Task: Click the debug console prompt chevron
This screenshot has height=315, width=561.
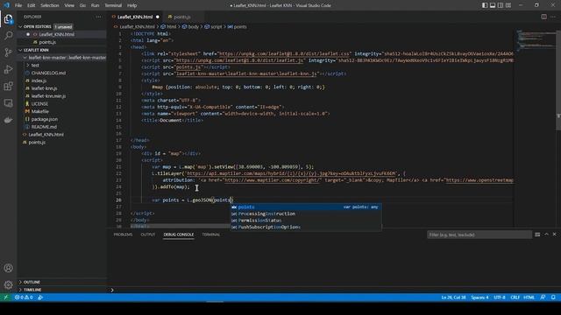Action: [112, 290]
